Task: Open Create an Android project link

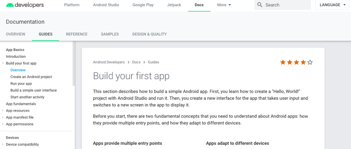Action: pyautogui.click(x=31, y=77)
